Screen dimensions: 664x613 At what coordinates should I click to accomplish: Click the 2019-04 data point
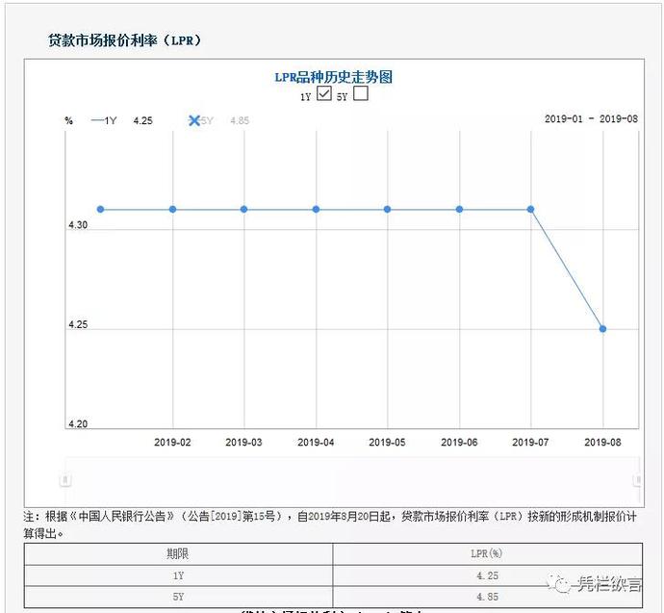click(x=316, y=209)
